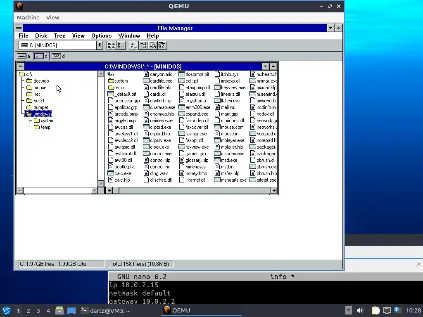Open the file manager icon in taskbar
The height and width of the screenshot is (317, 423).
point(59,310)
